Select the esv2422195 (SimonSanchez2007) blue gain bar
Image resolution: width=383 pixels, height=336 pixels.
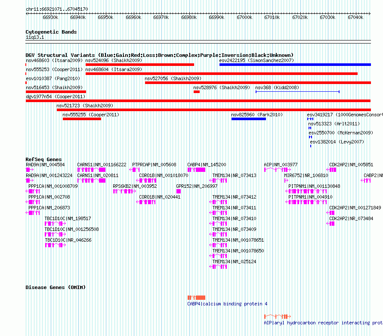coord(295,65)
